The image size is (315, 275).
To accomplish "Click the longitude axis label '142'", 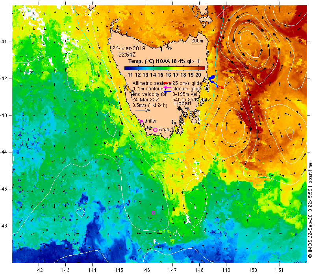I will (x=39, y=270).
